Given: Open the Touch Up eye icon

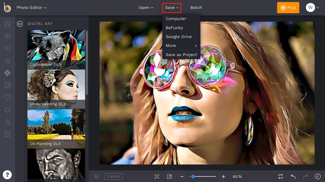Looking at the screenshot, I should click(x=7, y=48).
